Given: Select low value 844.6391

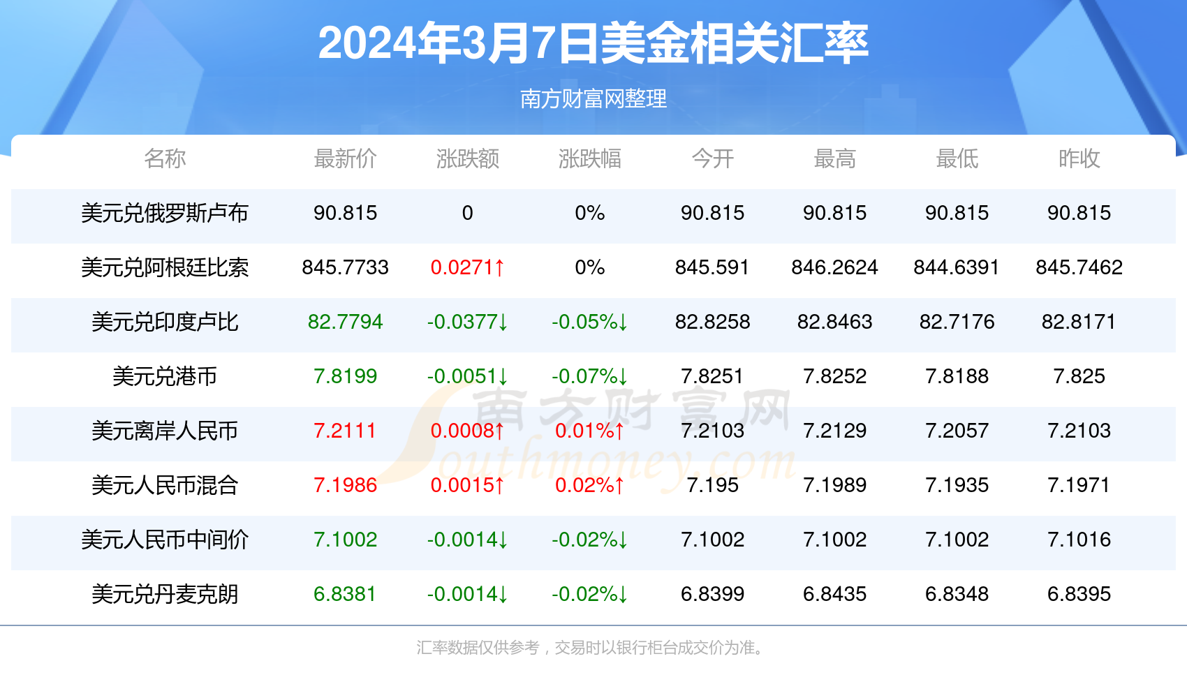Looking at the screenshot, I should [x=957, y=267].
